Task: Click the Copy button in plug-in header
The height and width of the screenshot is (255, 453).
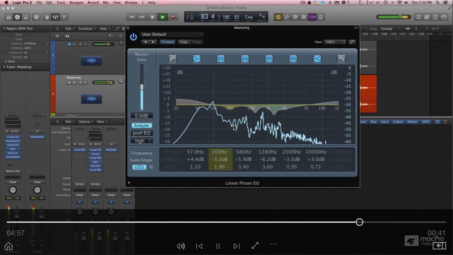Action: click(184, 42)
